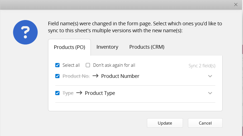
Task: Click the struck-through Type text
Action: coord(68,93)
